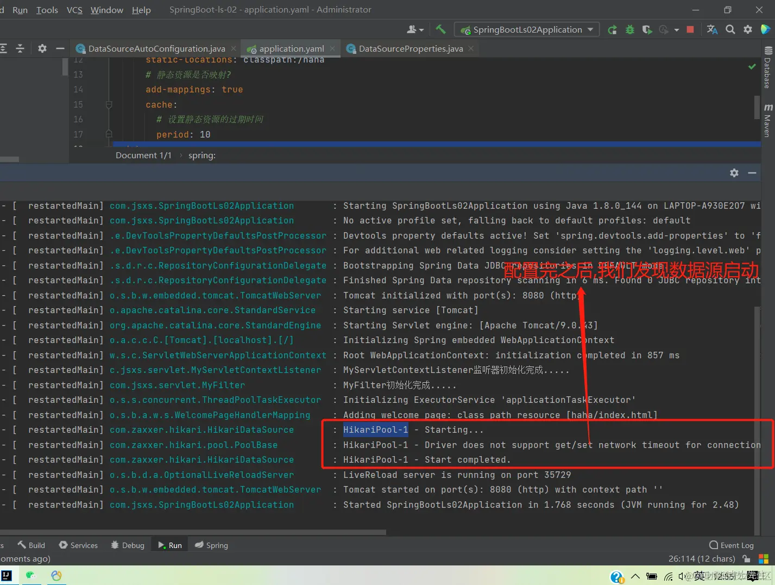
Task: Switch to application.yaml editor tab
Action: click(291, 48)
